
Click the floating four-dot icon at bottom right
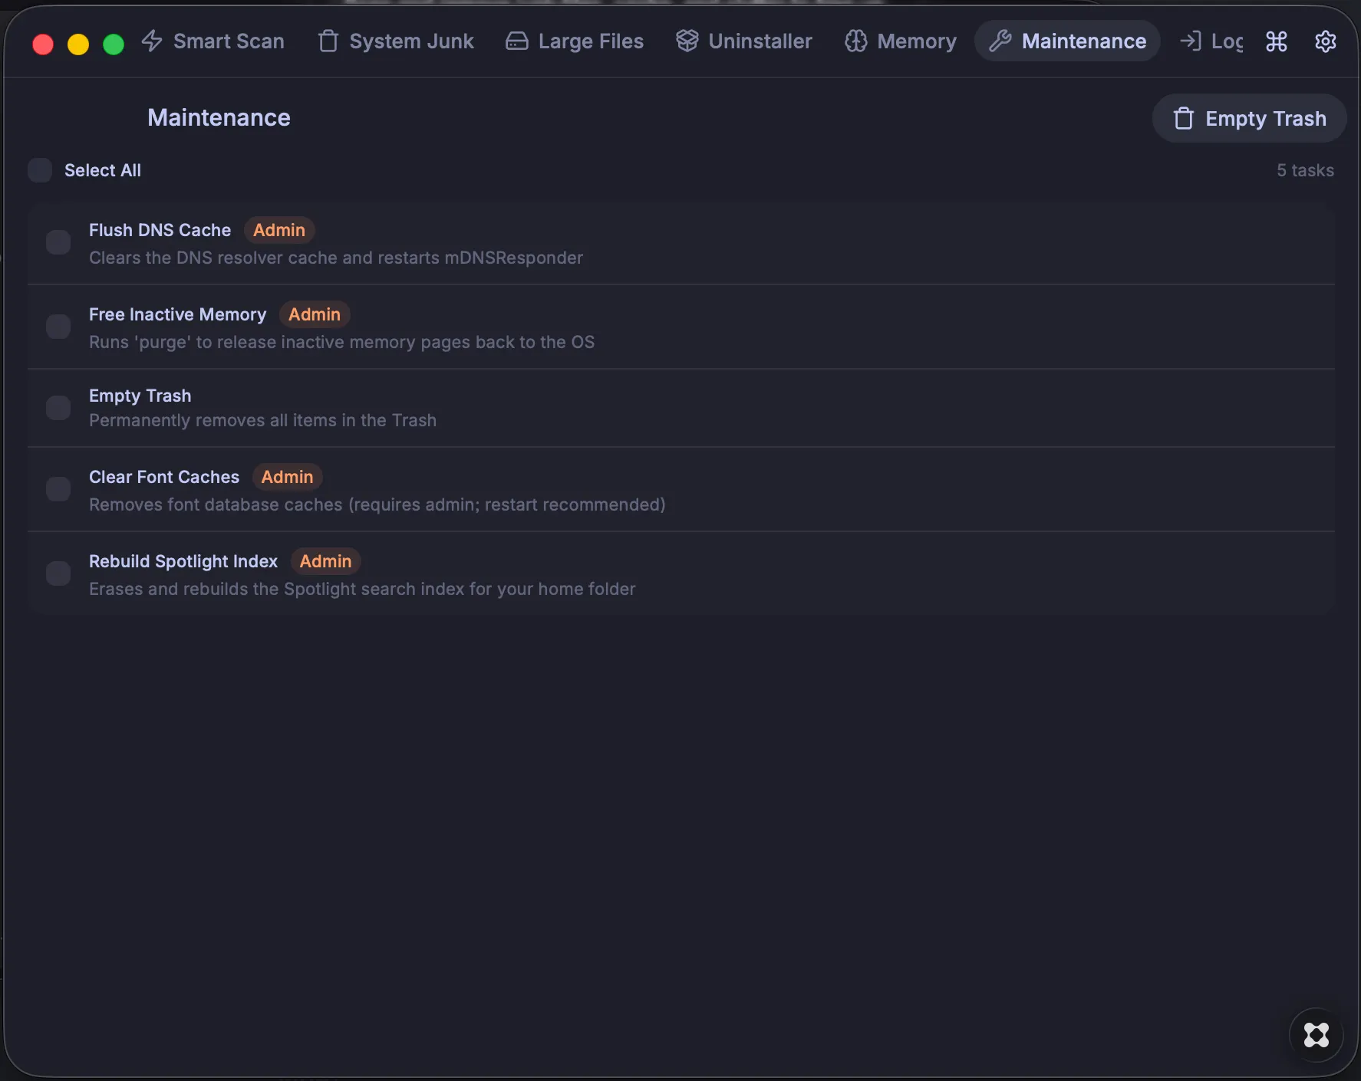point(1316,1035)
